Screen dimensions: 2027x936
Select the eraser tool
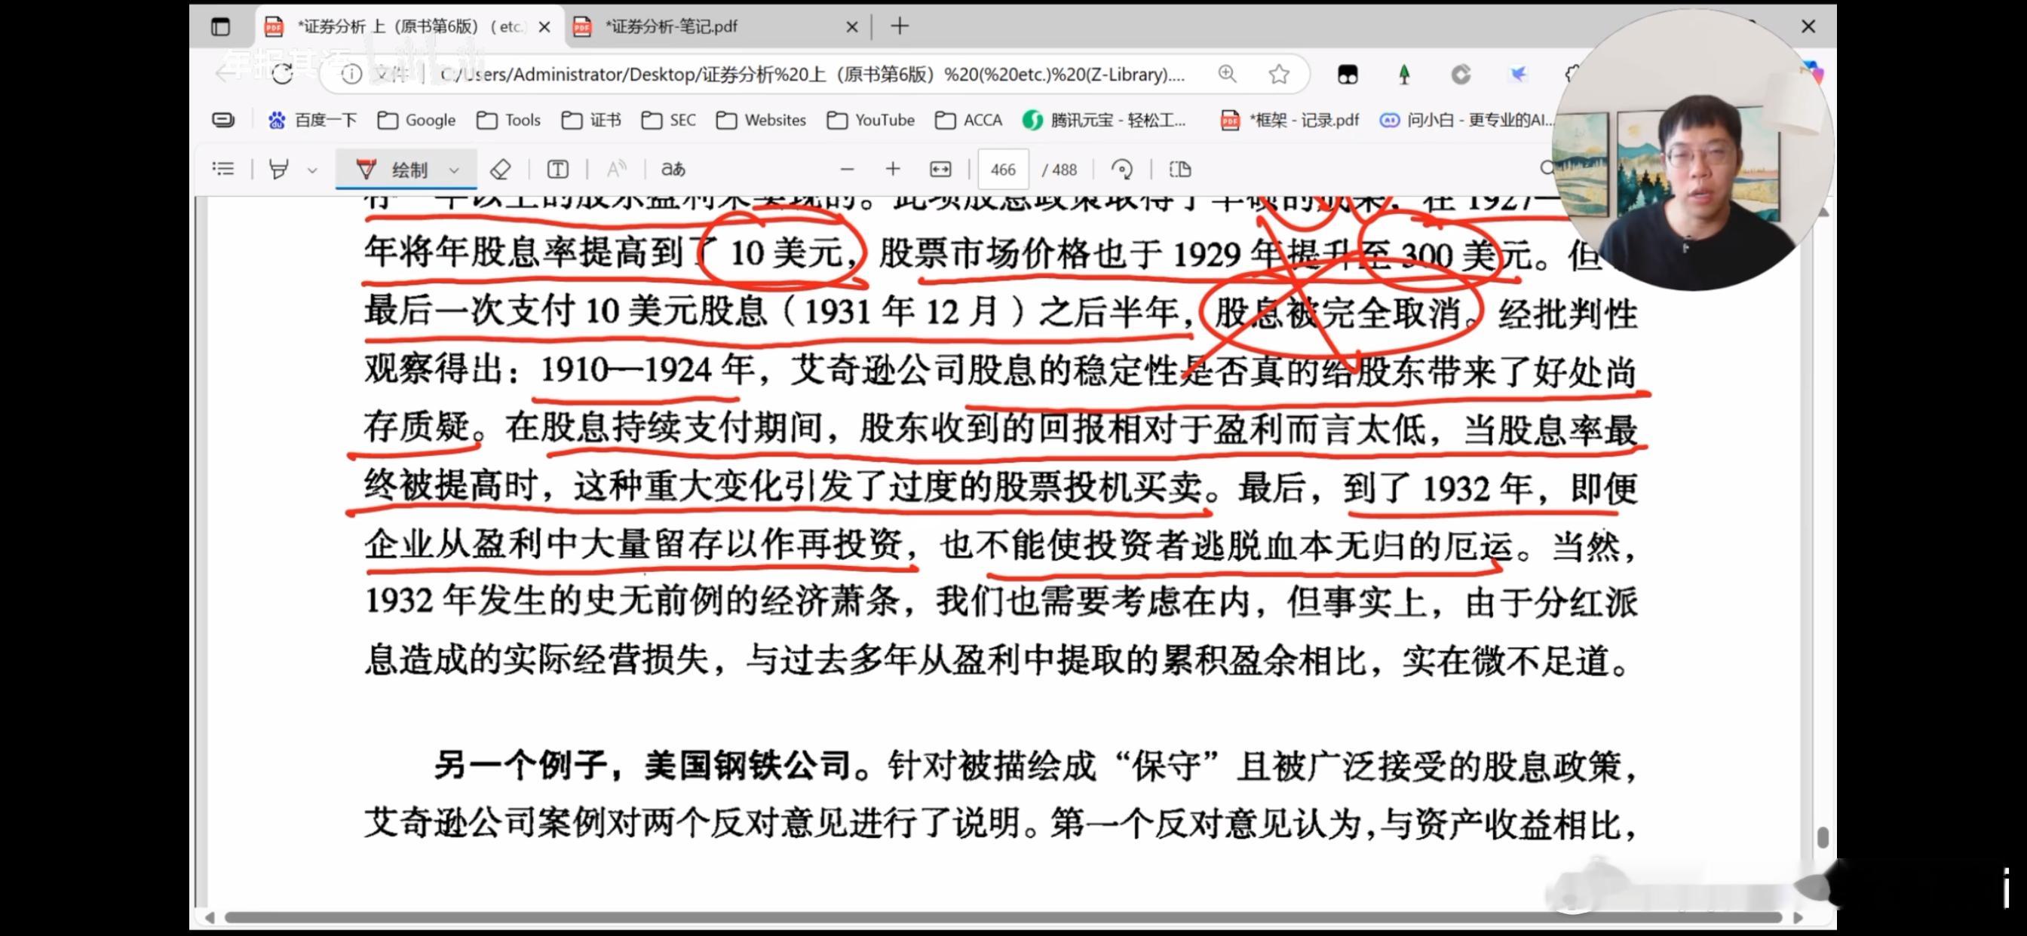[x=501, y=169]
